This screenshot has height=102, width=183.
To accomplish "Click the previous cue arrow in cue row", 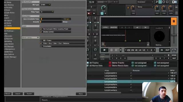I will [112, 55].
